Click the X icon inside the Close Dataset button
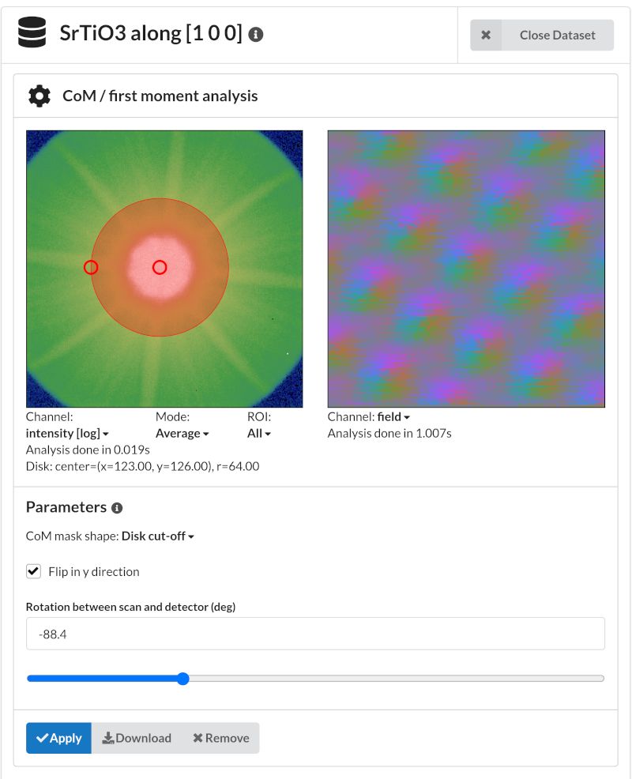 click(486, 35)
